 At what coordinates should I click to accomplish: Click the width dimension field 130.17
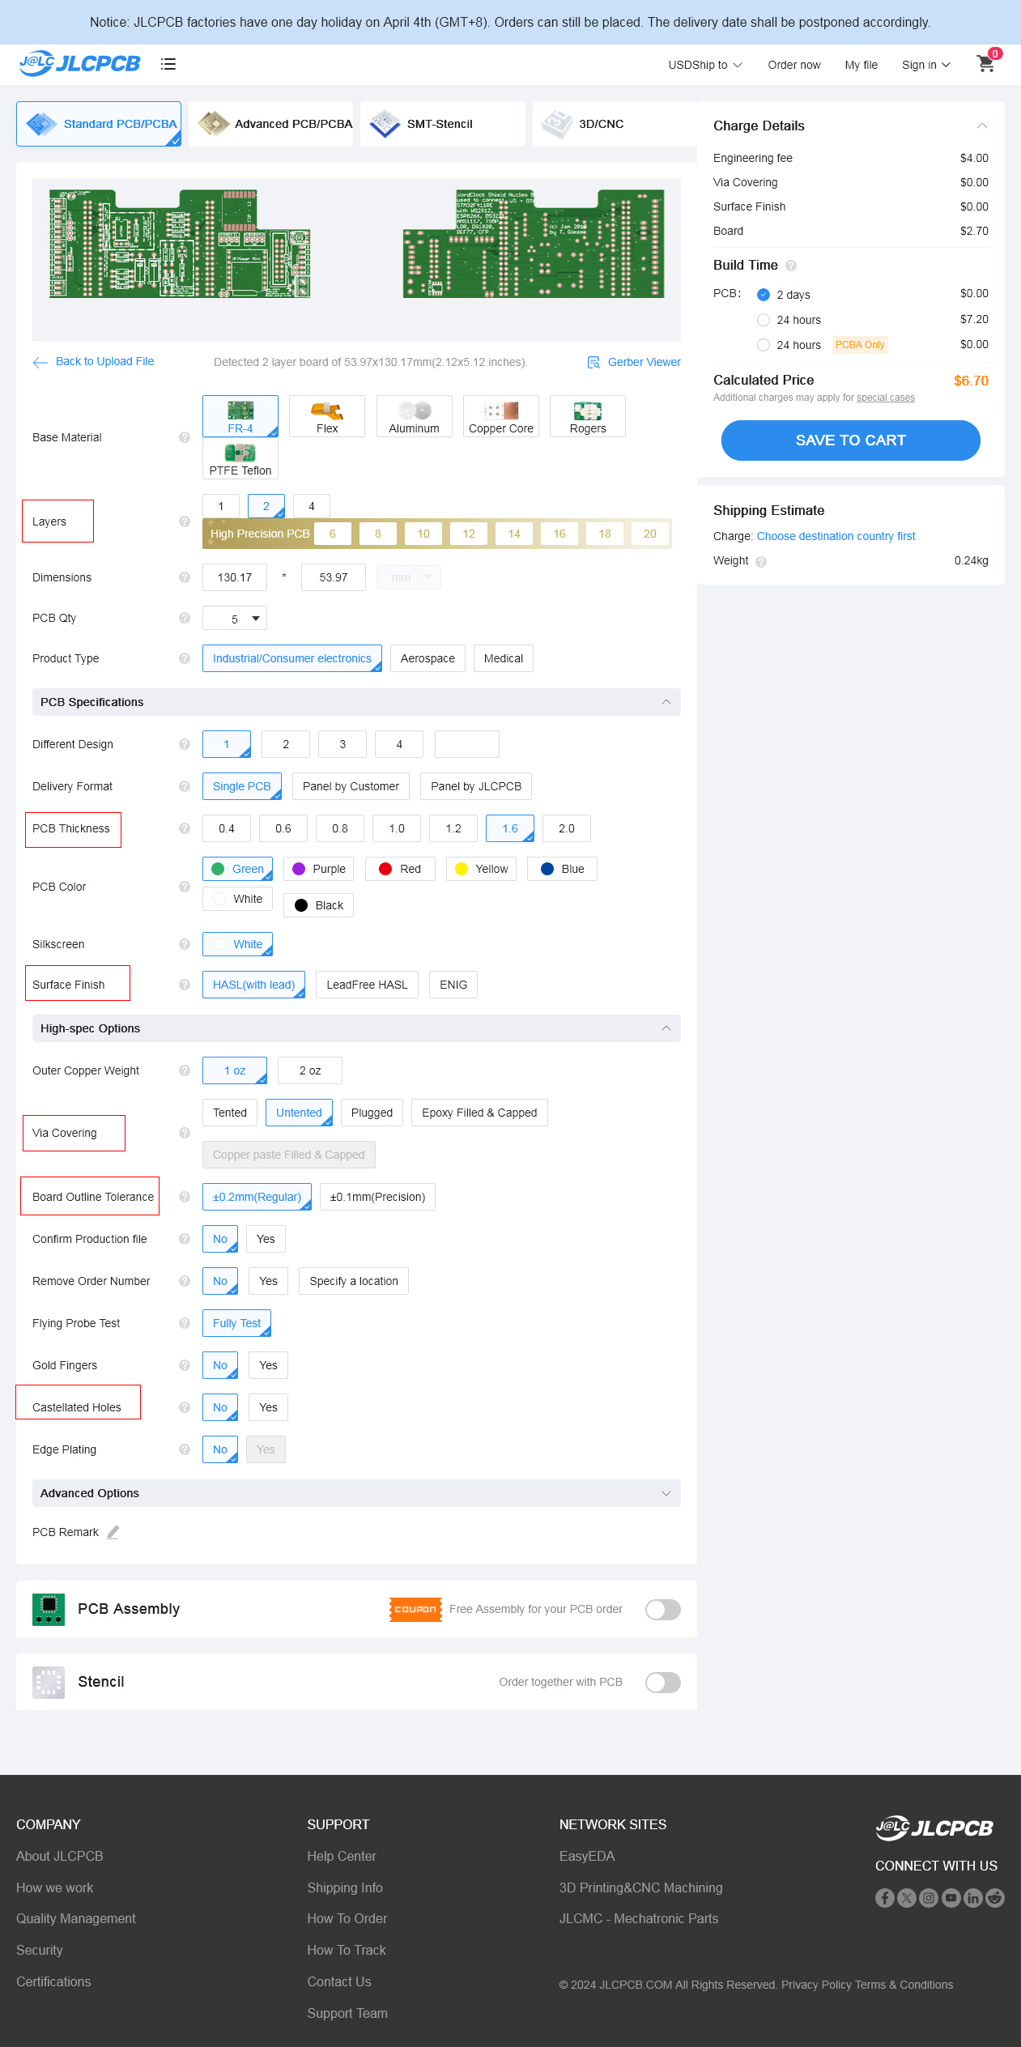235,577
